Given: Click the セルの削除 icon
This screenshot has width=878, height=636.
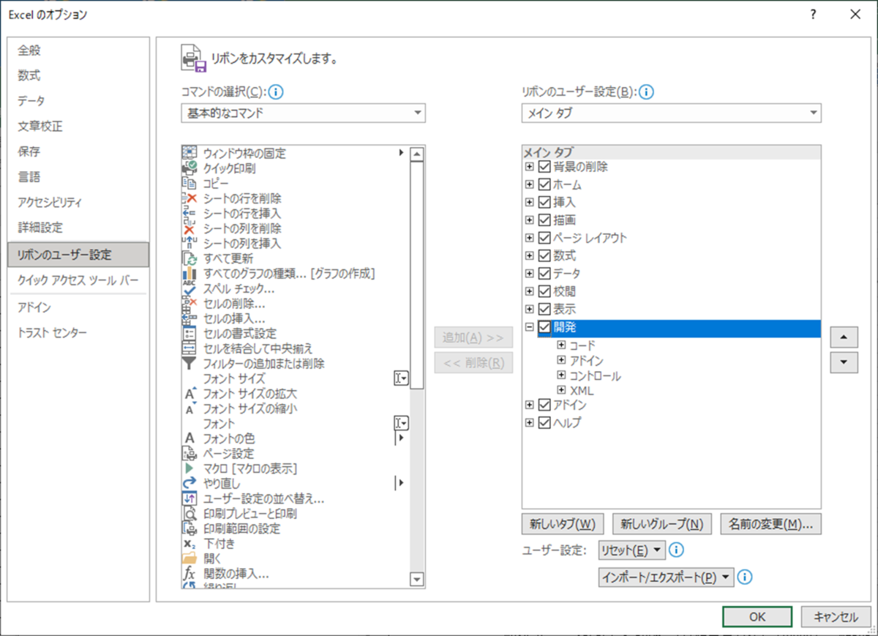Looking at the screenshot, I should point(189,303).
